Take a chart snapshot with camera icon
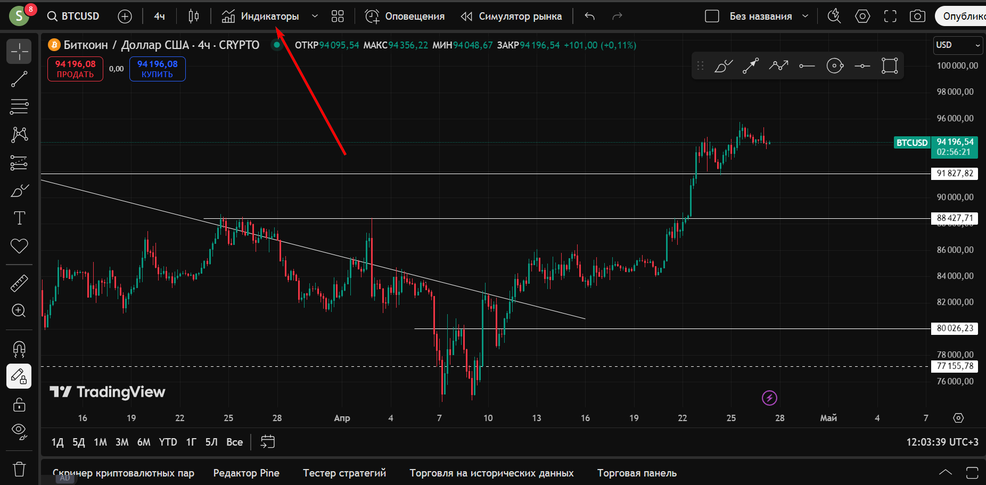 point(917,17)
